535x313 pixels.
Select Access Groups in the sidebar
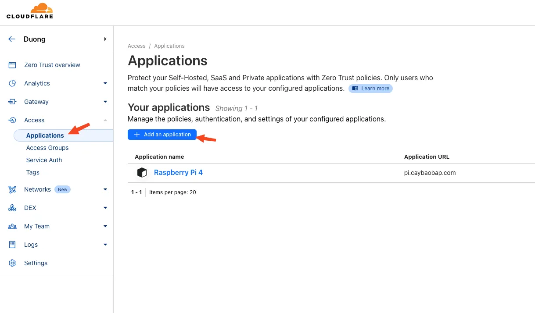[47, 148]
